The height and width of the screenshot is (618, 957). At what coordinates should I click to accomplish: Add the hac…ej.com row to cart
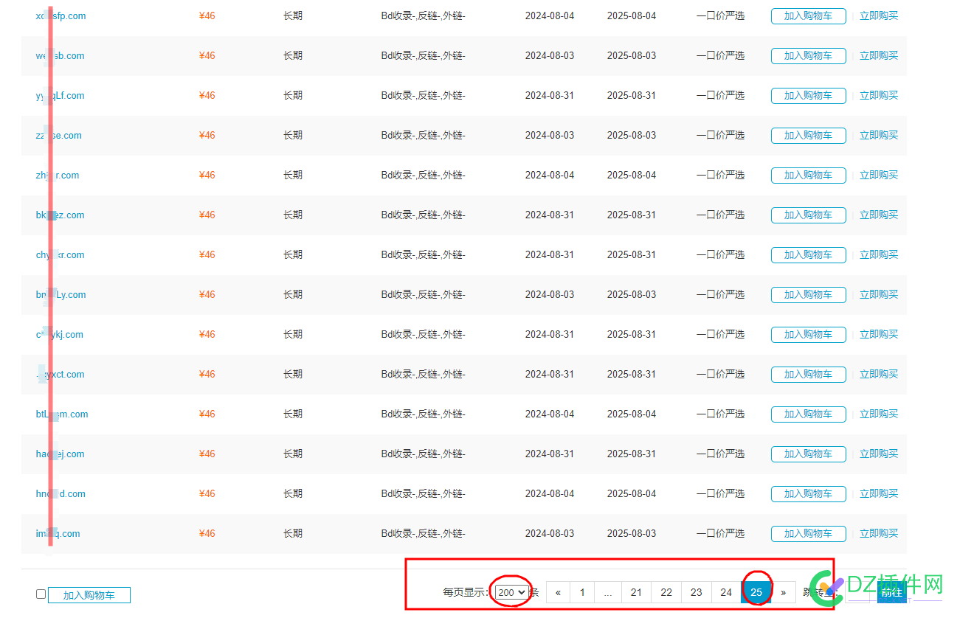coord(808,454)
